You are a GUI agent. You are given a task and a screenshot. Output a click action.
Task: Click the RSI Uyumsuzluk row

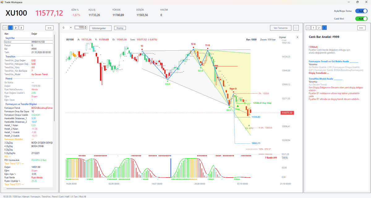pos(28,160)
